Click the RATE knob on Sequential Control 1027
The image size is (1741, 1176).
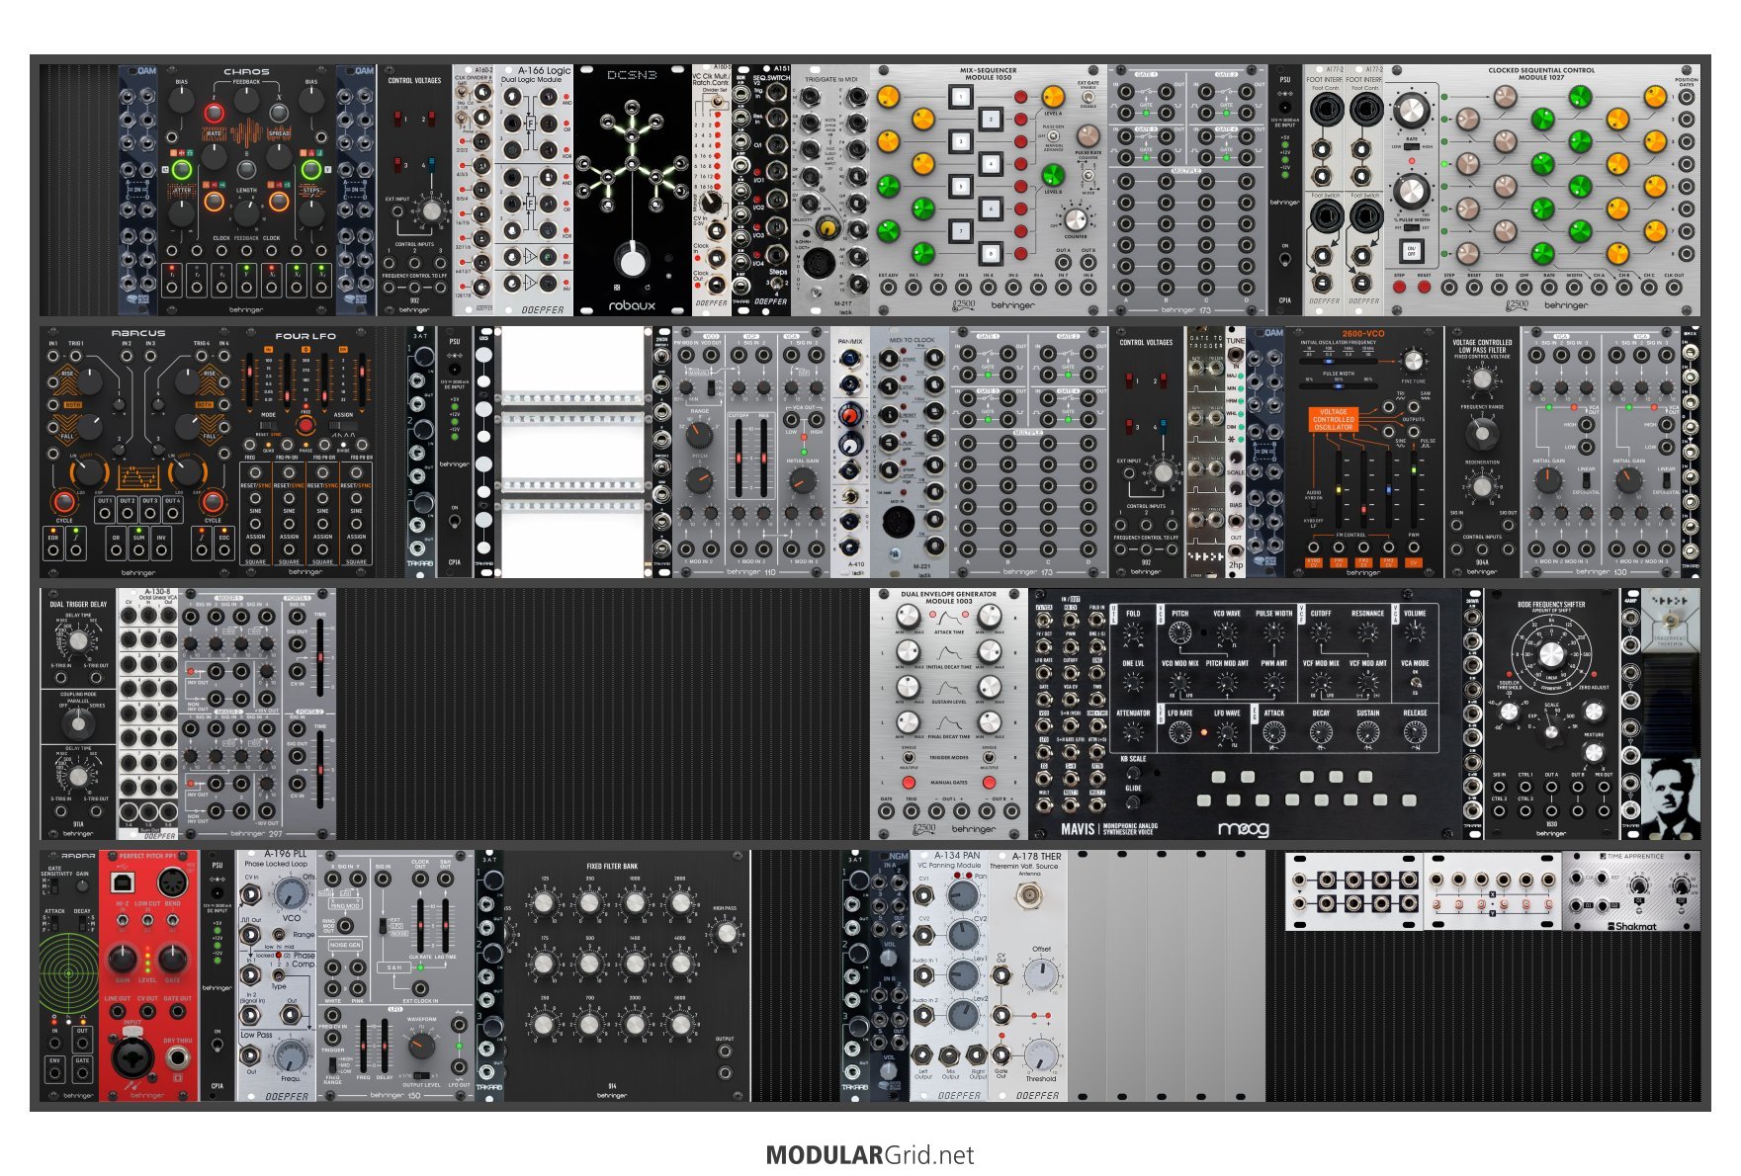tap(1412, 111)
